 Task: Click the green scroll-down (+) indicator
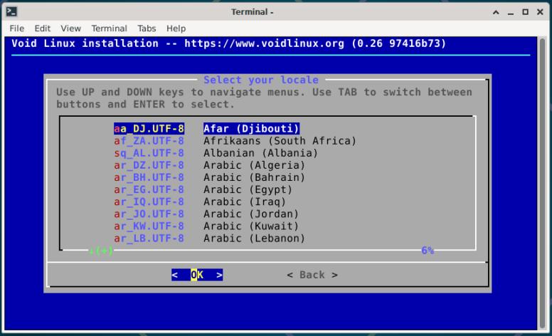101,251
